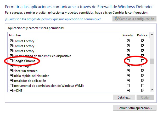Toggle Pública for Inicio rápido del Narrador

(x=143, y=76)
